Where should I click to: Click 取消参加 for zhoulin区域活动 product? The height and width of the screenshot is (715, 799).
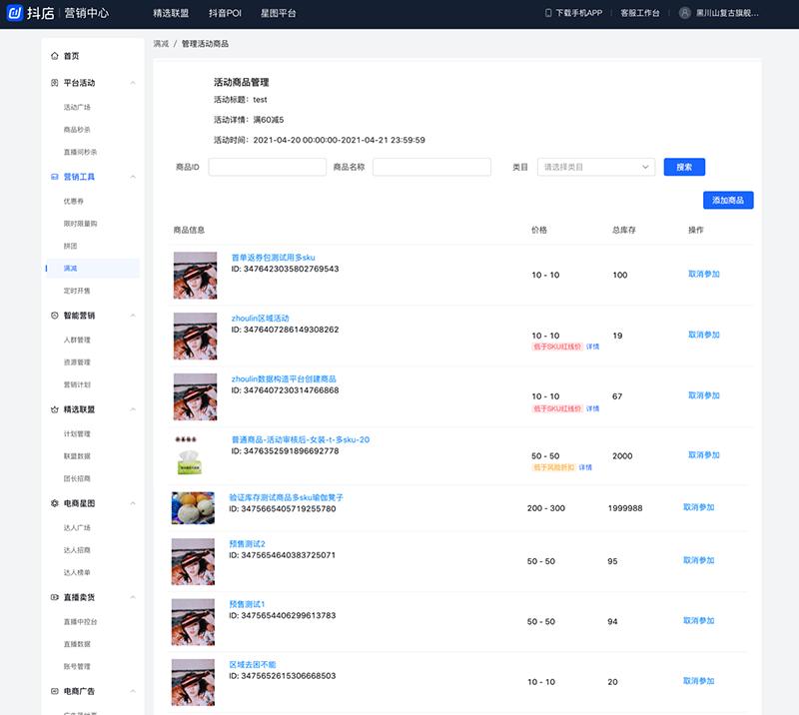click(703, 336)
